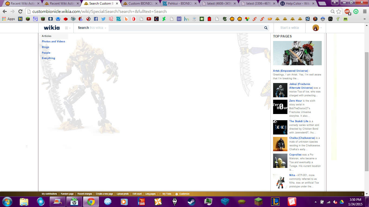Collapse the bottom Wikia toolbar arrow

pyautogui.click(x=363, y=194)
